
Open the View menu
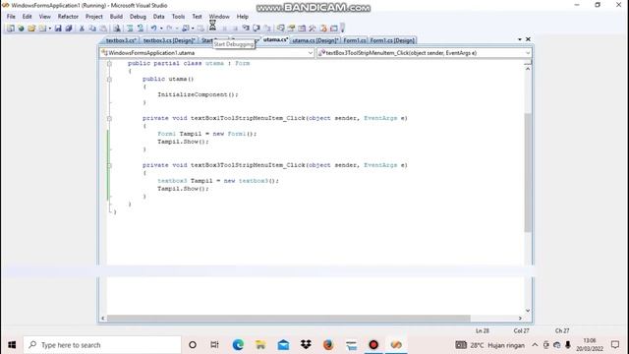pos(44,17)
